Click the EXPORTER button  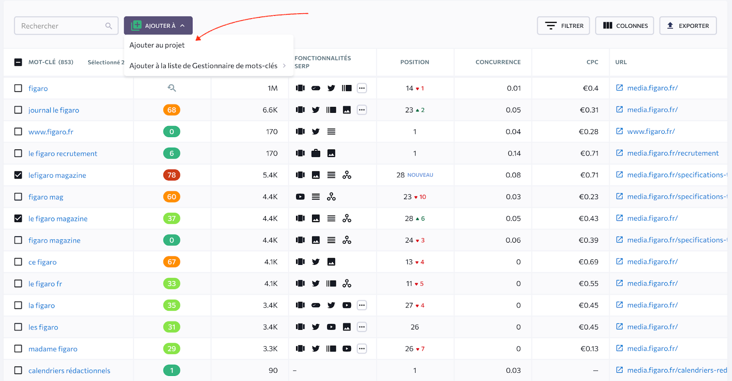688,26
